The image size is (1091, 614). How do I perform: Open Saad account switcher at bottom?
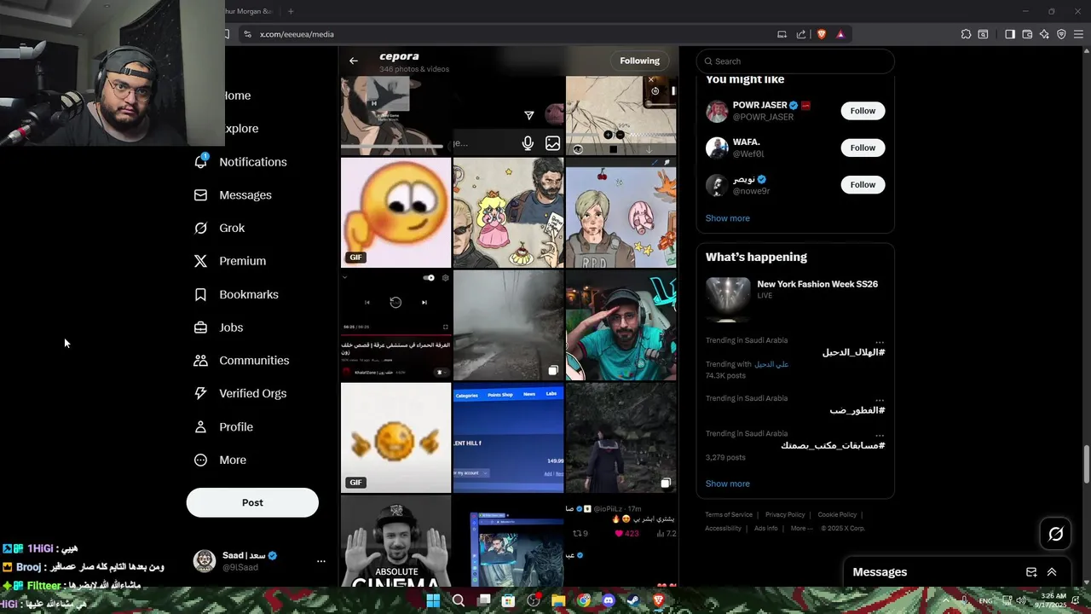click(261, 560)
